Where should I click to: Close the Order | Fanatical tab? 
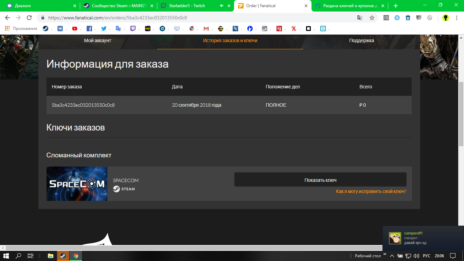306,6
